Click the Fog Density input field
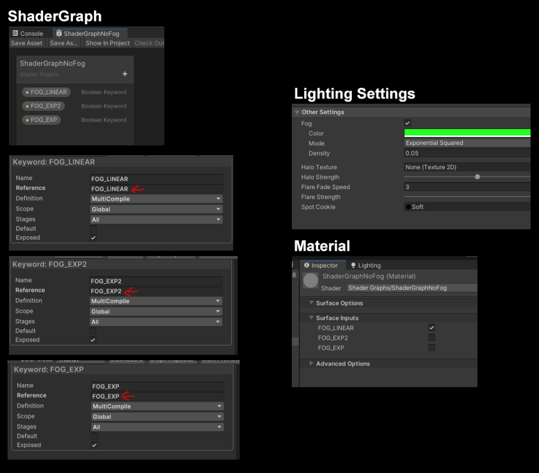 pos(467,153)
